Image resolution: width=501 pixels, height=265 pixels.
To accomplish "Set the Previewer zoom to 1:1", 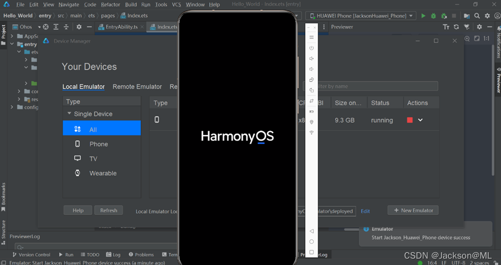I will click(x=487, y=39).
